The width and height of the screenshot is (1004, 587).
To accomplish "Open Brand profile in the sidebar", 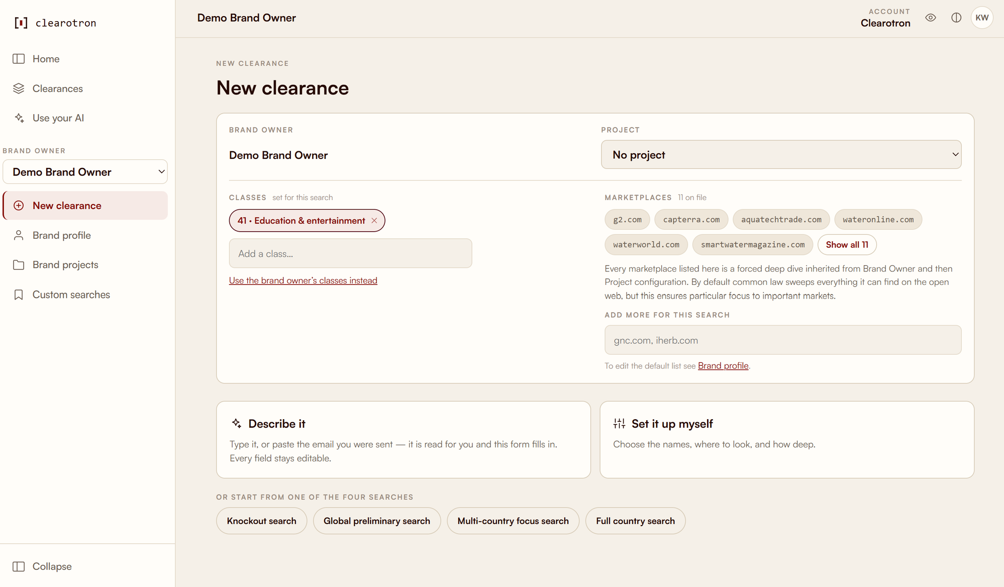I will [85, 235].
